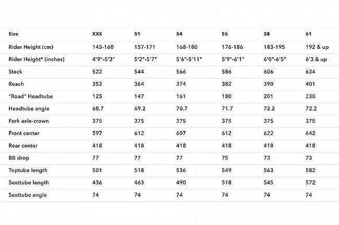Select the seattube length value 545
339x225 pixels.
(x=268, y=183)
